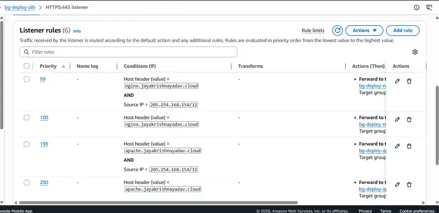Click Source IP value in rule 99
This screenshot has height=213, width=439.
pos(174,105)
